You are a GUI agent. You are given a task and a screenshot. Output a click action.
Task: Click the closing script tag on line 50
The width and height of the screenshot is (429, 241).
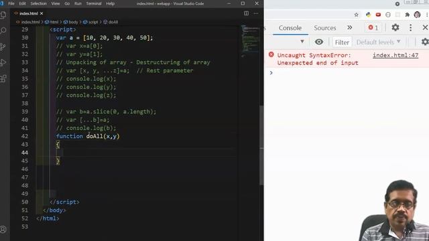[x=64, y=202]
